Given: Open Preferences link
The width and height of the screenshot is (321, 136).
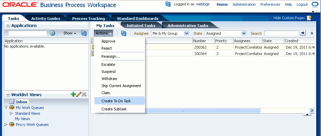Looking at the screenshot, I should pos(270,4).
